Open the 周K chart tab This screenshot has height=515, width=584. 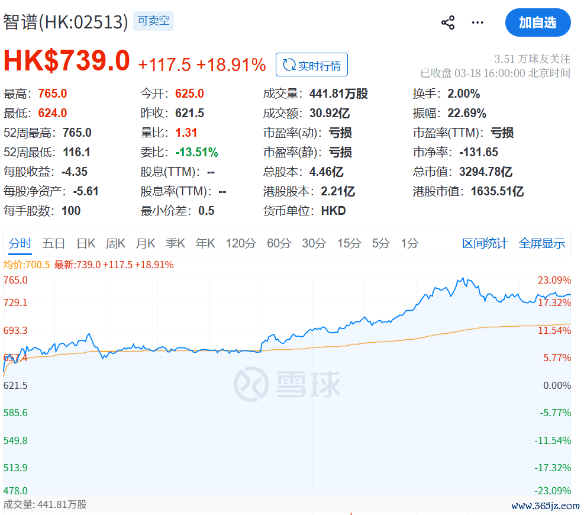(x=115, y=243)
